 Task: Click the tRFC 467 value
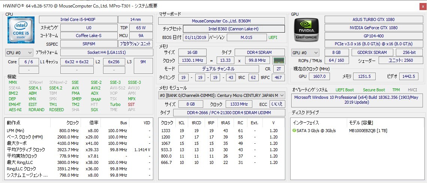[278, 77]
